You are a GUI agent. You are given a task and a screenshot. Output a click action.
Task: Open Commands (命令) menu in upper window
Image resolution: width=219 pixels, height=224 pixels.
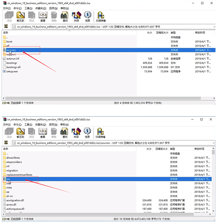18,8
